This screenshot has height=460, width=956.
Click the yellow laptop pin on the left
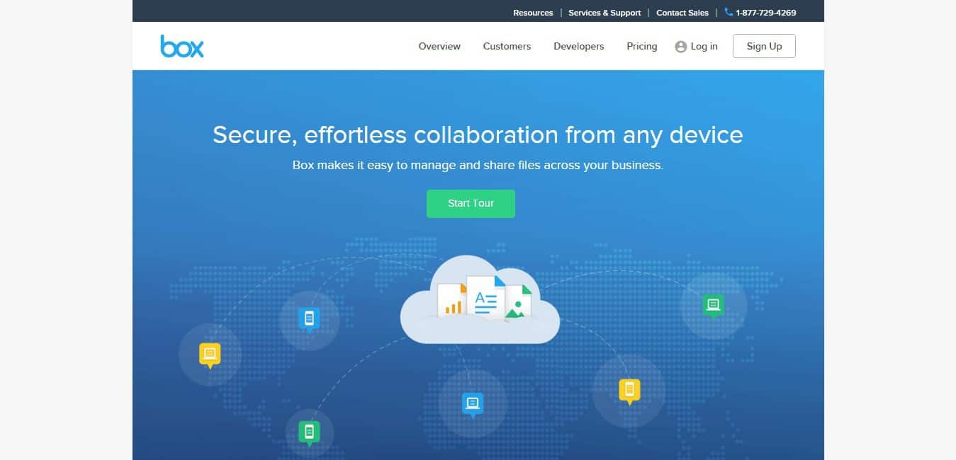click(210, 355)
